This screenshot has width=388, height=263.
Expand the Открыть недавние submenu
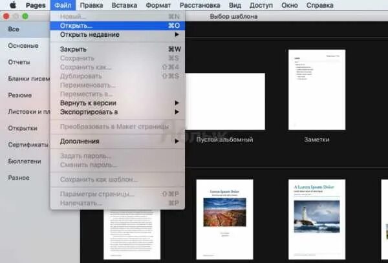(x=118, y=35)
